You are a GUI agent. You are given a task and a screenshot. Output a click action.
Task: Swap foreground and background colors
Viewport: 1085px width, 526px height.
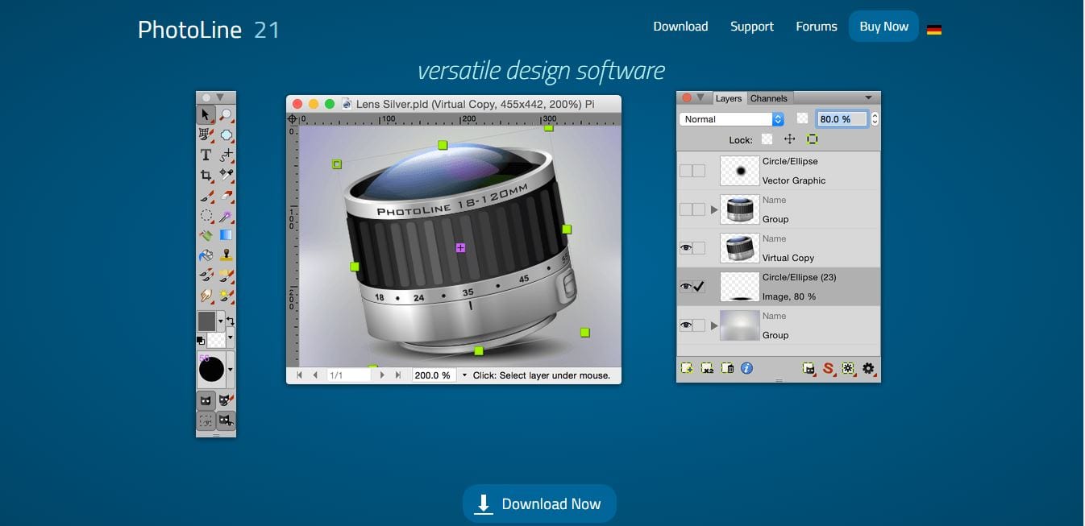tap(231, 321)
